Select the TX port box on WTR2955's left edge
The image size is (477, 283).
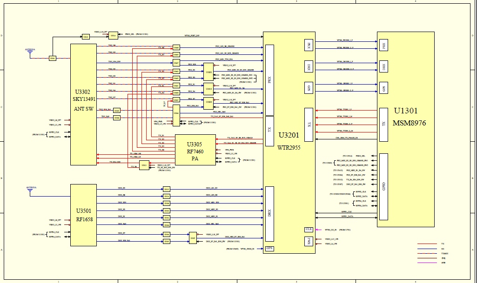[269, 131]
